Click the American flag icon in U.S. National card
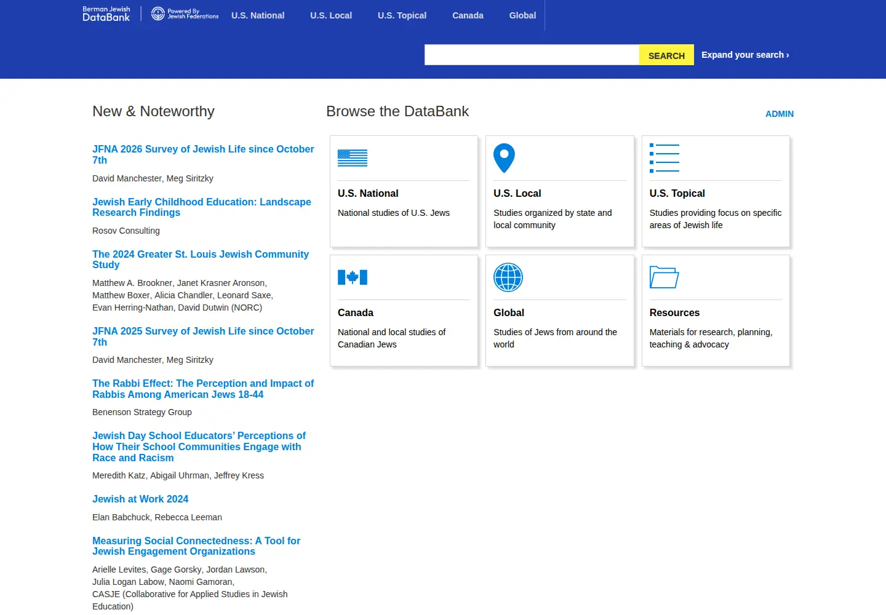The image size is (886, 615). click(x=353, y=158)
